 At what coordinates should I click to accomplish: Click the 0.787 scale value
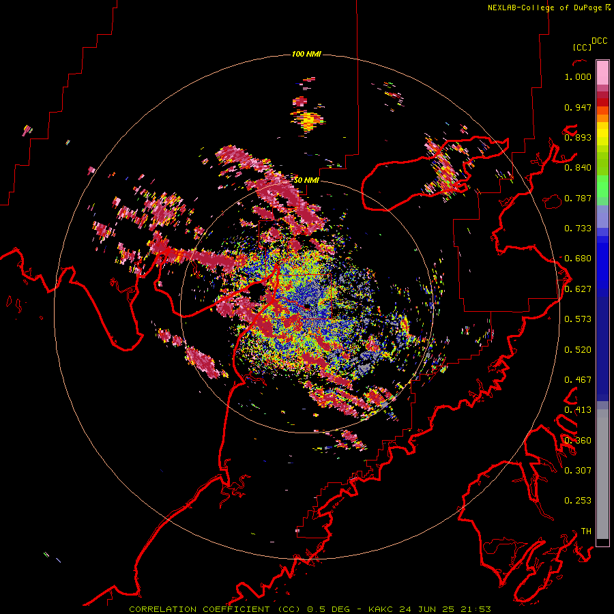(578, 198)
